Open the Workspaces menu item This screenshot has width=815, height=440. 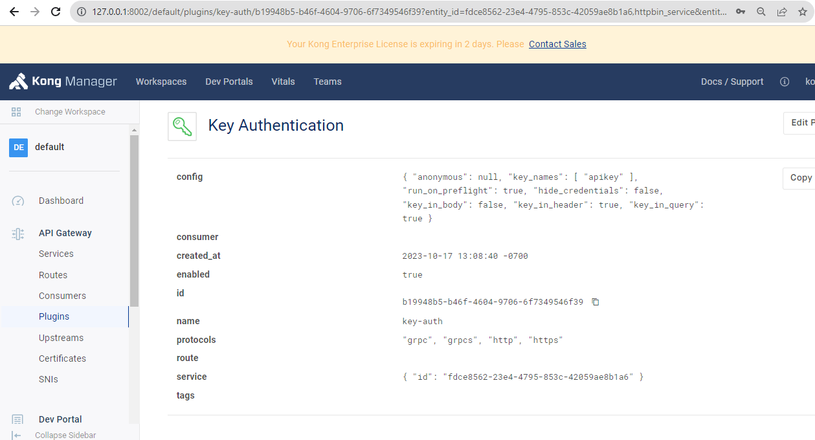161,82
